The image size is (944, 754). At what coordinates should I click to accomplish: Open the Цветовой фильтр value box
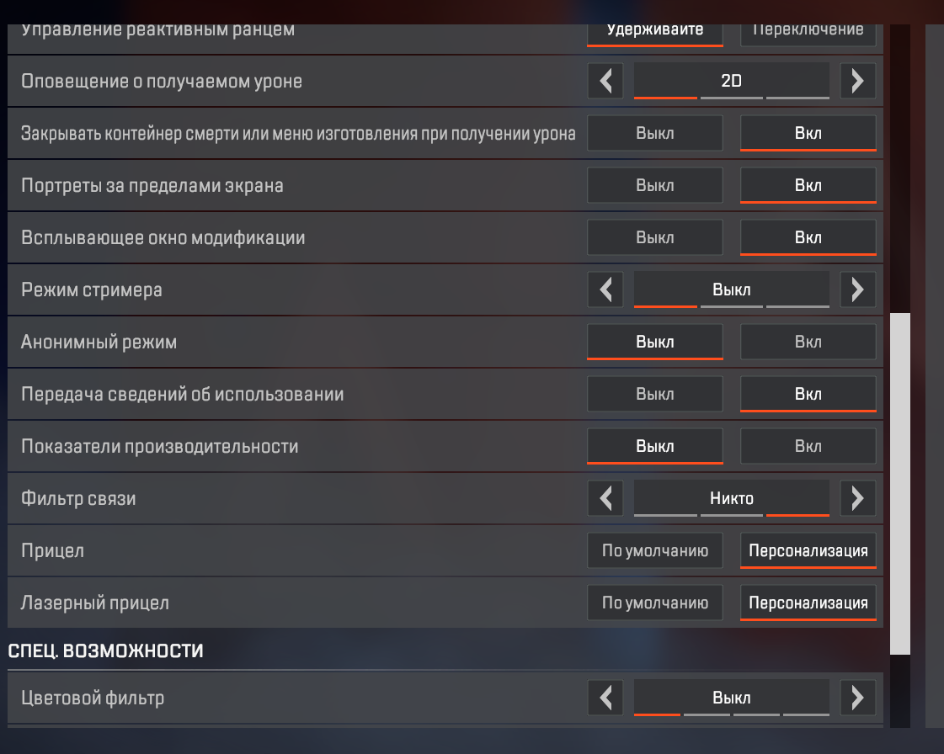pos(731,698)
